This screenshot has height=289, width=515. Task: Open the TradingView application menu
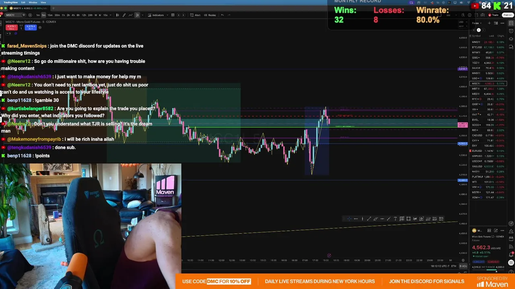pos(10,2)
